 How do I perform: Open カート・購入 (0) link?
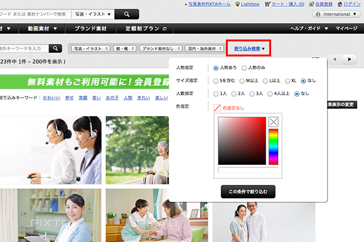click(x=288, y=4)
